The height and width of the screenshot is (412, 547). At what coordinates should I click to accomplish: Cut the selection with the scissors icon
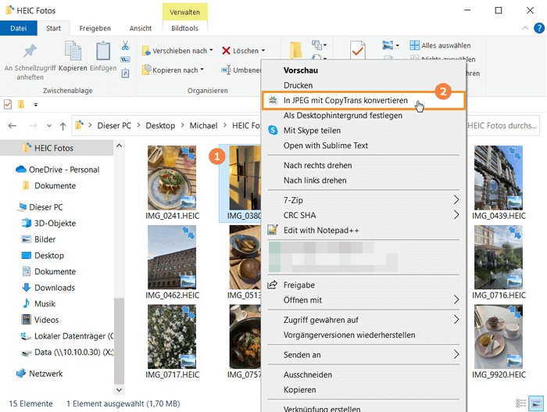tap(125, 46)
